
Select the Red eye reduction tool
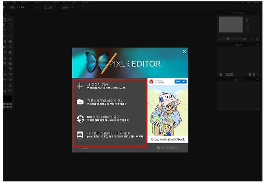coord(5,74)
